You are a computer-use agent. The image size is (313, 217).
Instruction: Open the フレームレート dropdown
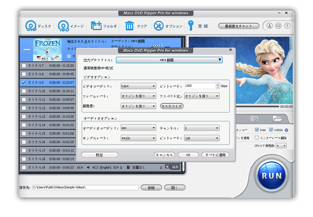tap(138, 96)
